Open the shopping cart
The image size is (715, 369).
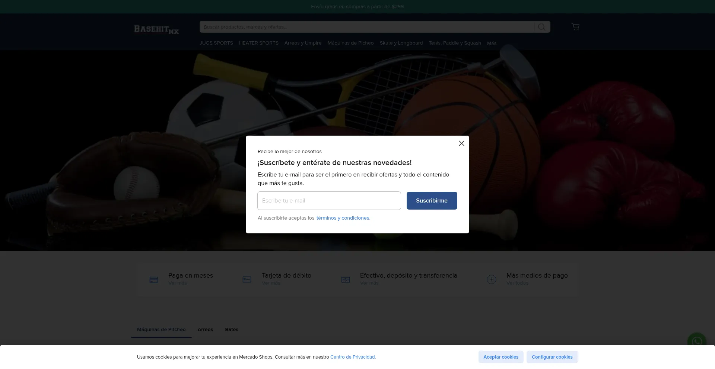(x=575, y=26)
